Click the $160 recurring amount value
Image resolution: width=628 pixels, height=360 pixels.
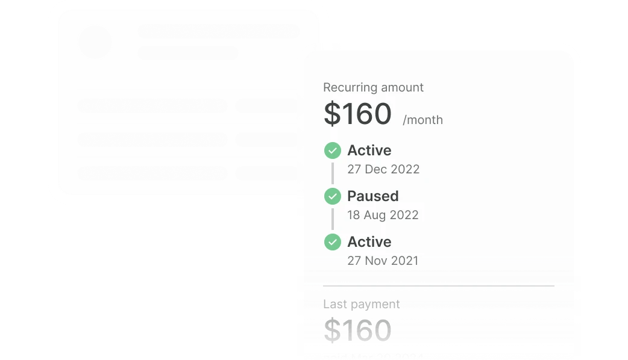(357, 114)
